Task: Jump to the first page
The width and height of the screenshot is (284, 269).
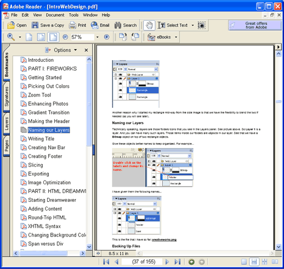Action: click(x=106, y=262)
